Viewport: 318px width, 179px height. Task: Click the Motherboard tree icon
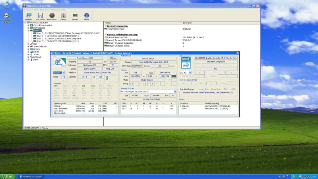(x=31, y=28)
